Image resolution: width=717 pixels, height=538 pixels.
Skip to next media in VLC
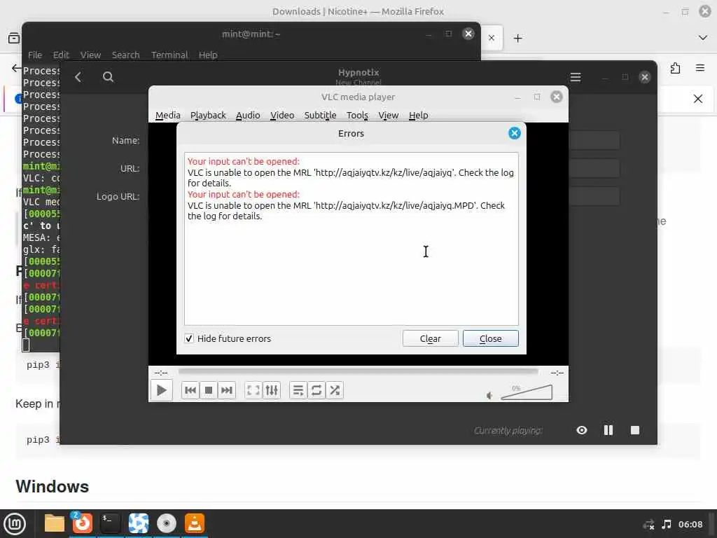(x=227, y=390)
